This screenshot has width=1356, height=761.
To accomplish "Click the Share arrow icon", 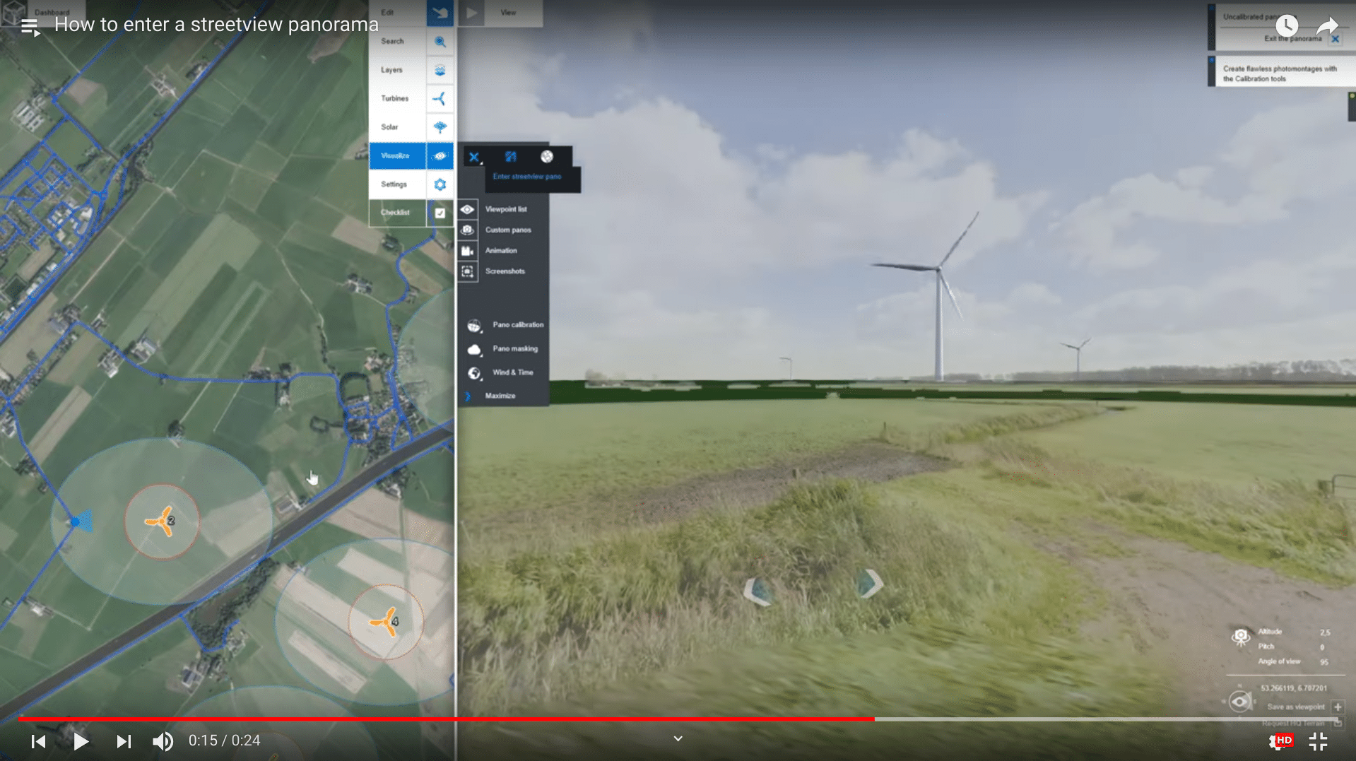I will tap(1328, 26).
